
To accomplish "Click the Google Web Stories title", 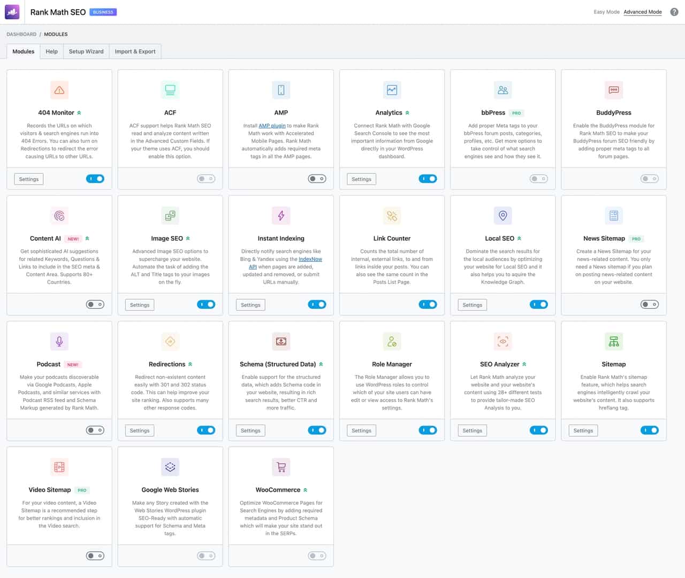I will pos(170,490).
